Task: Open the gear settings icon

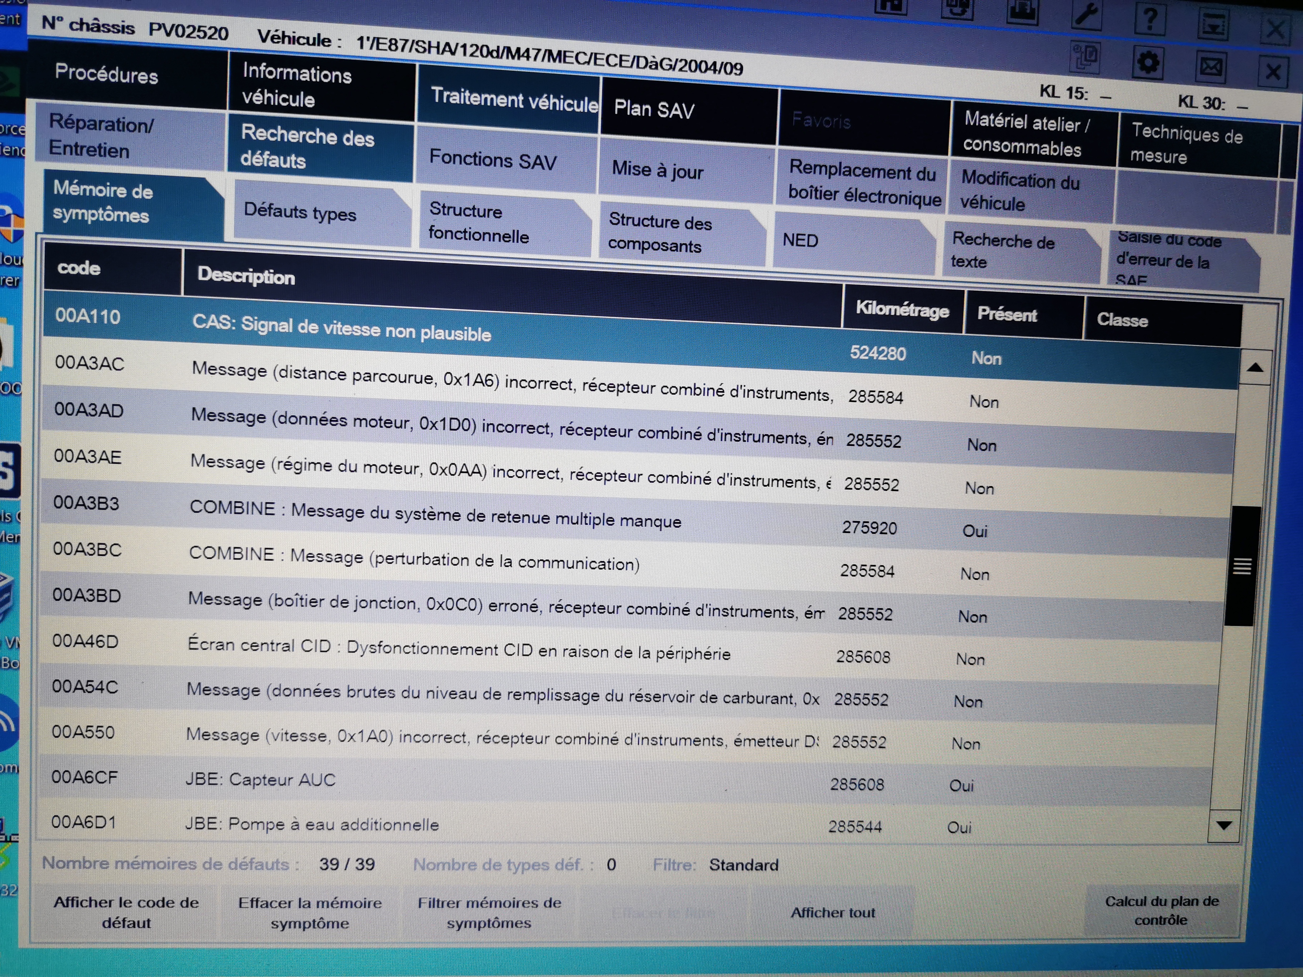Action: [1148, 62]
